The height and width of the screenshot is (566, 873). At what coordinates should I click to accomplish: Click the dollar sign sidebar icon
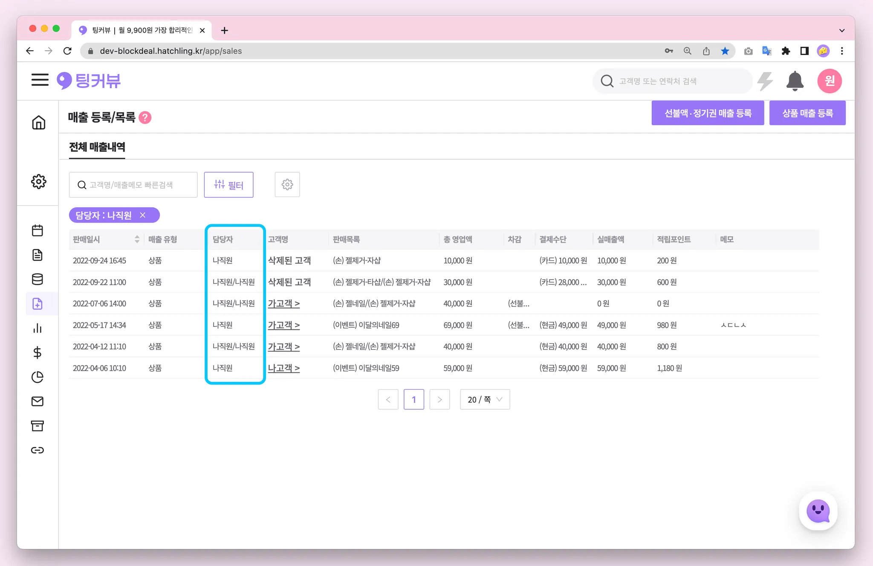tap(38, 352)
